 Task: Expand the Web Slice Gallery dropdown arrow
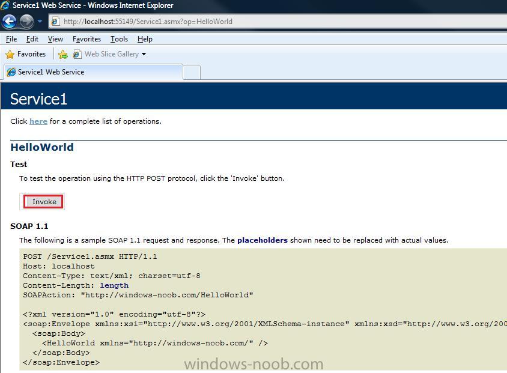point(144,54)
